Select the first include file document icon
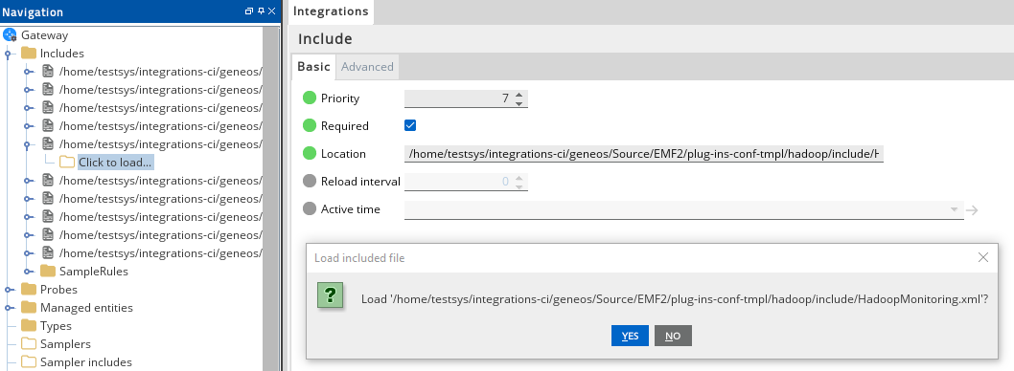Image resolution: width=1014 pixels, height=371 pixels. [x=48, y=71]
